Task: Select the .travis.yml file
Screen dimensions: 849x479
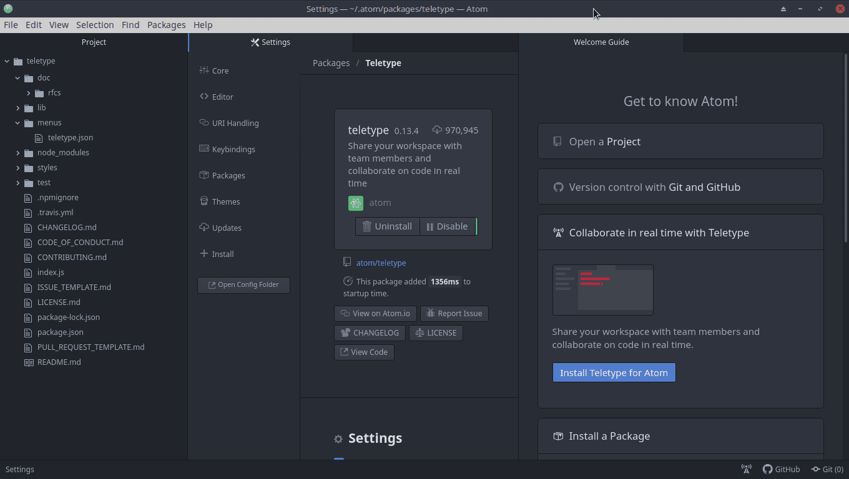Action: (56, 213)
